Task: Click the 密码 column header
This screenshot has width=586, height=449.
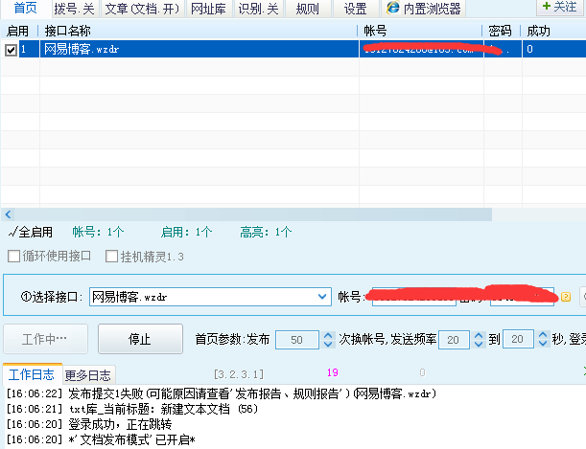Action: [503, 31]
